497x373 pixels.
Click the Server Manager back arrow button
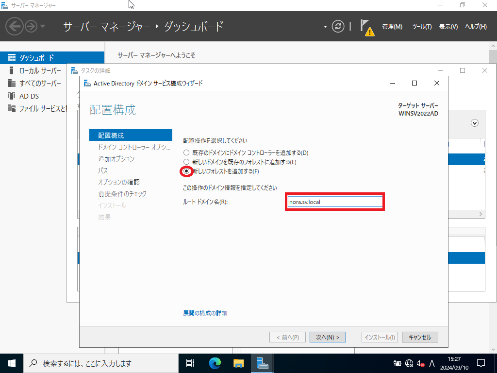click(14, 26)
